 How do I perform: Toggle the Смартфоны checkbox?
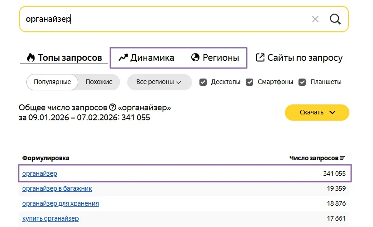click(249, 82)
